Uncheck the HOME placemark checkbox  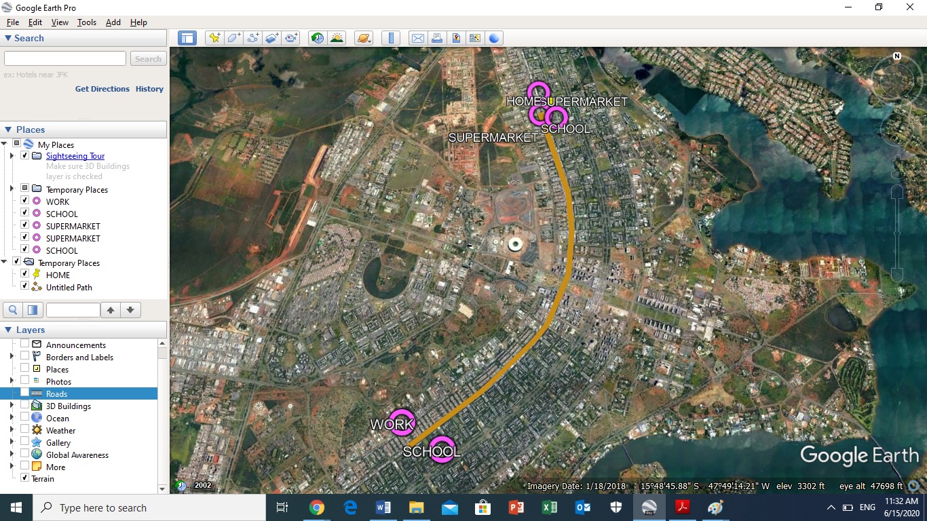tap(25, 274)
